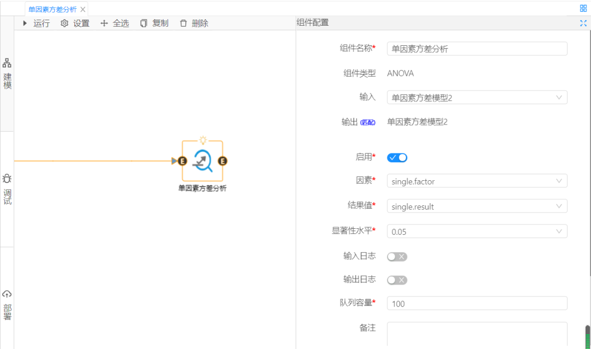Enable the 输入日志 toggle
The width and height of the screenshot is (591, 349).
pos(397,257)
